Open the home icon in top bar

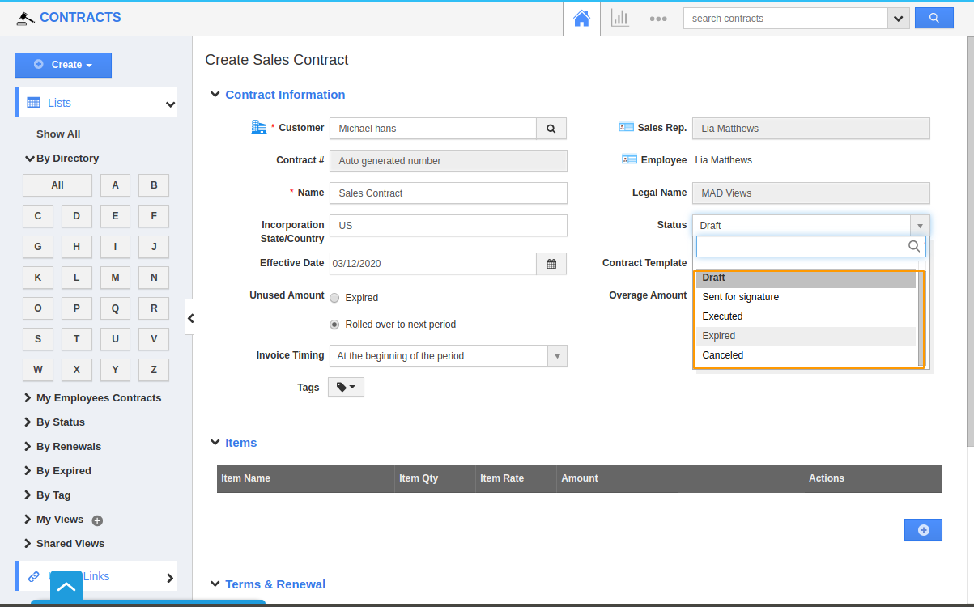(581, 19)
